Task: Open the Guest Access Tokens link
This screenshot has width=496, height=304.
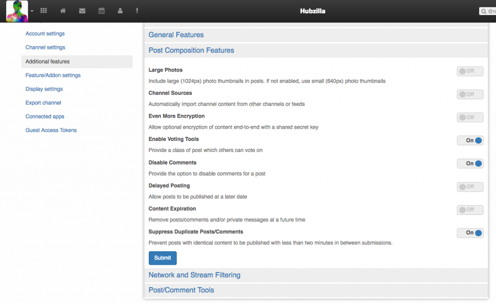Action: [51, 130]
